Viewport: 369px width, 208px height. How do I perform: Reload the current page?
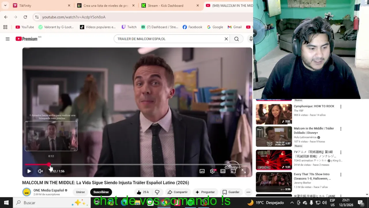click(25, 17)
